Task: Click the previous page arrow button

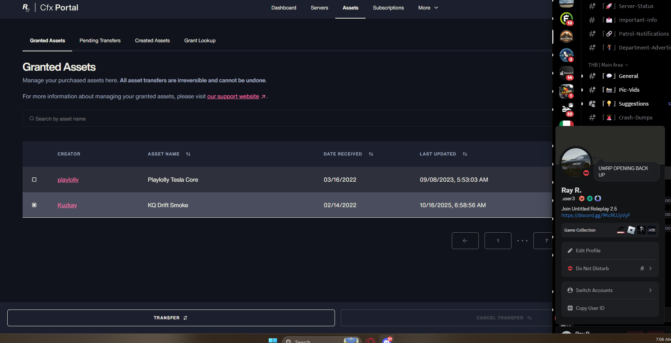Action: tap(465, 241)
